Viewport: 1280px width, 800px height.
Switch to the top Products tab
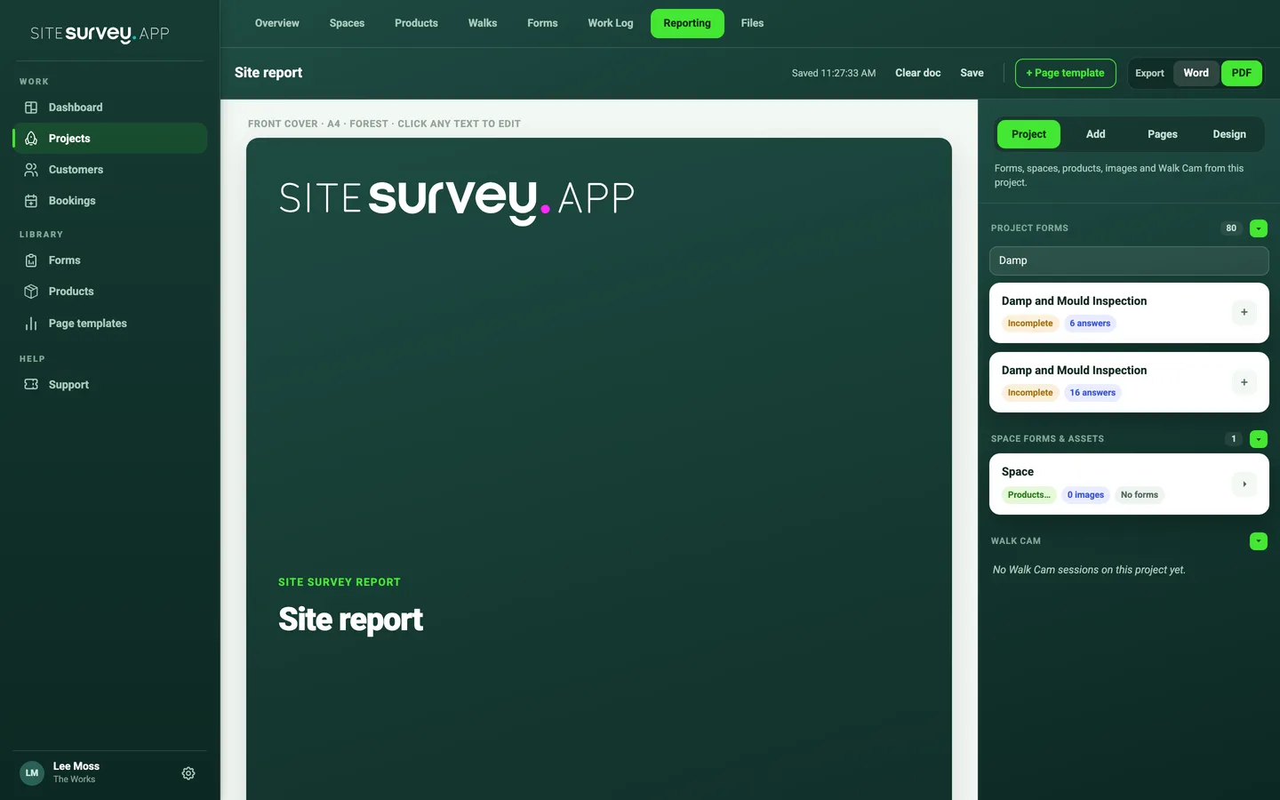click(x=416, y=23)
